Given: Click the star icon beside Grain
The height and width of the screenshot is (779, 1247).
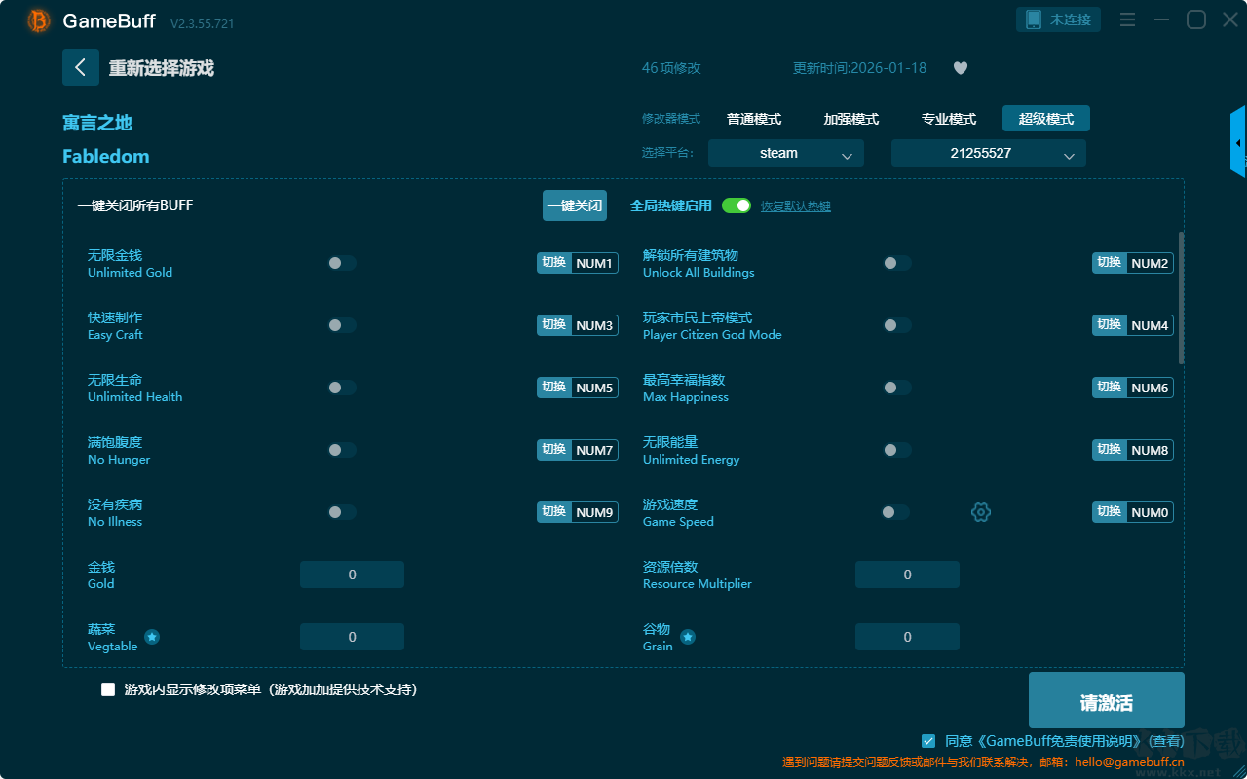Looking at the screenshot, I should pyautogui.click(x=688, y=637).
